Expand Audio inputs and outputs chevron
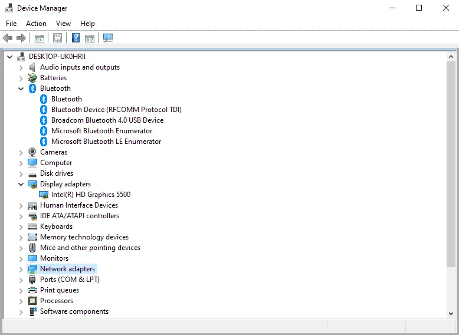459x335 pixels. (x=21, y=68)
